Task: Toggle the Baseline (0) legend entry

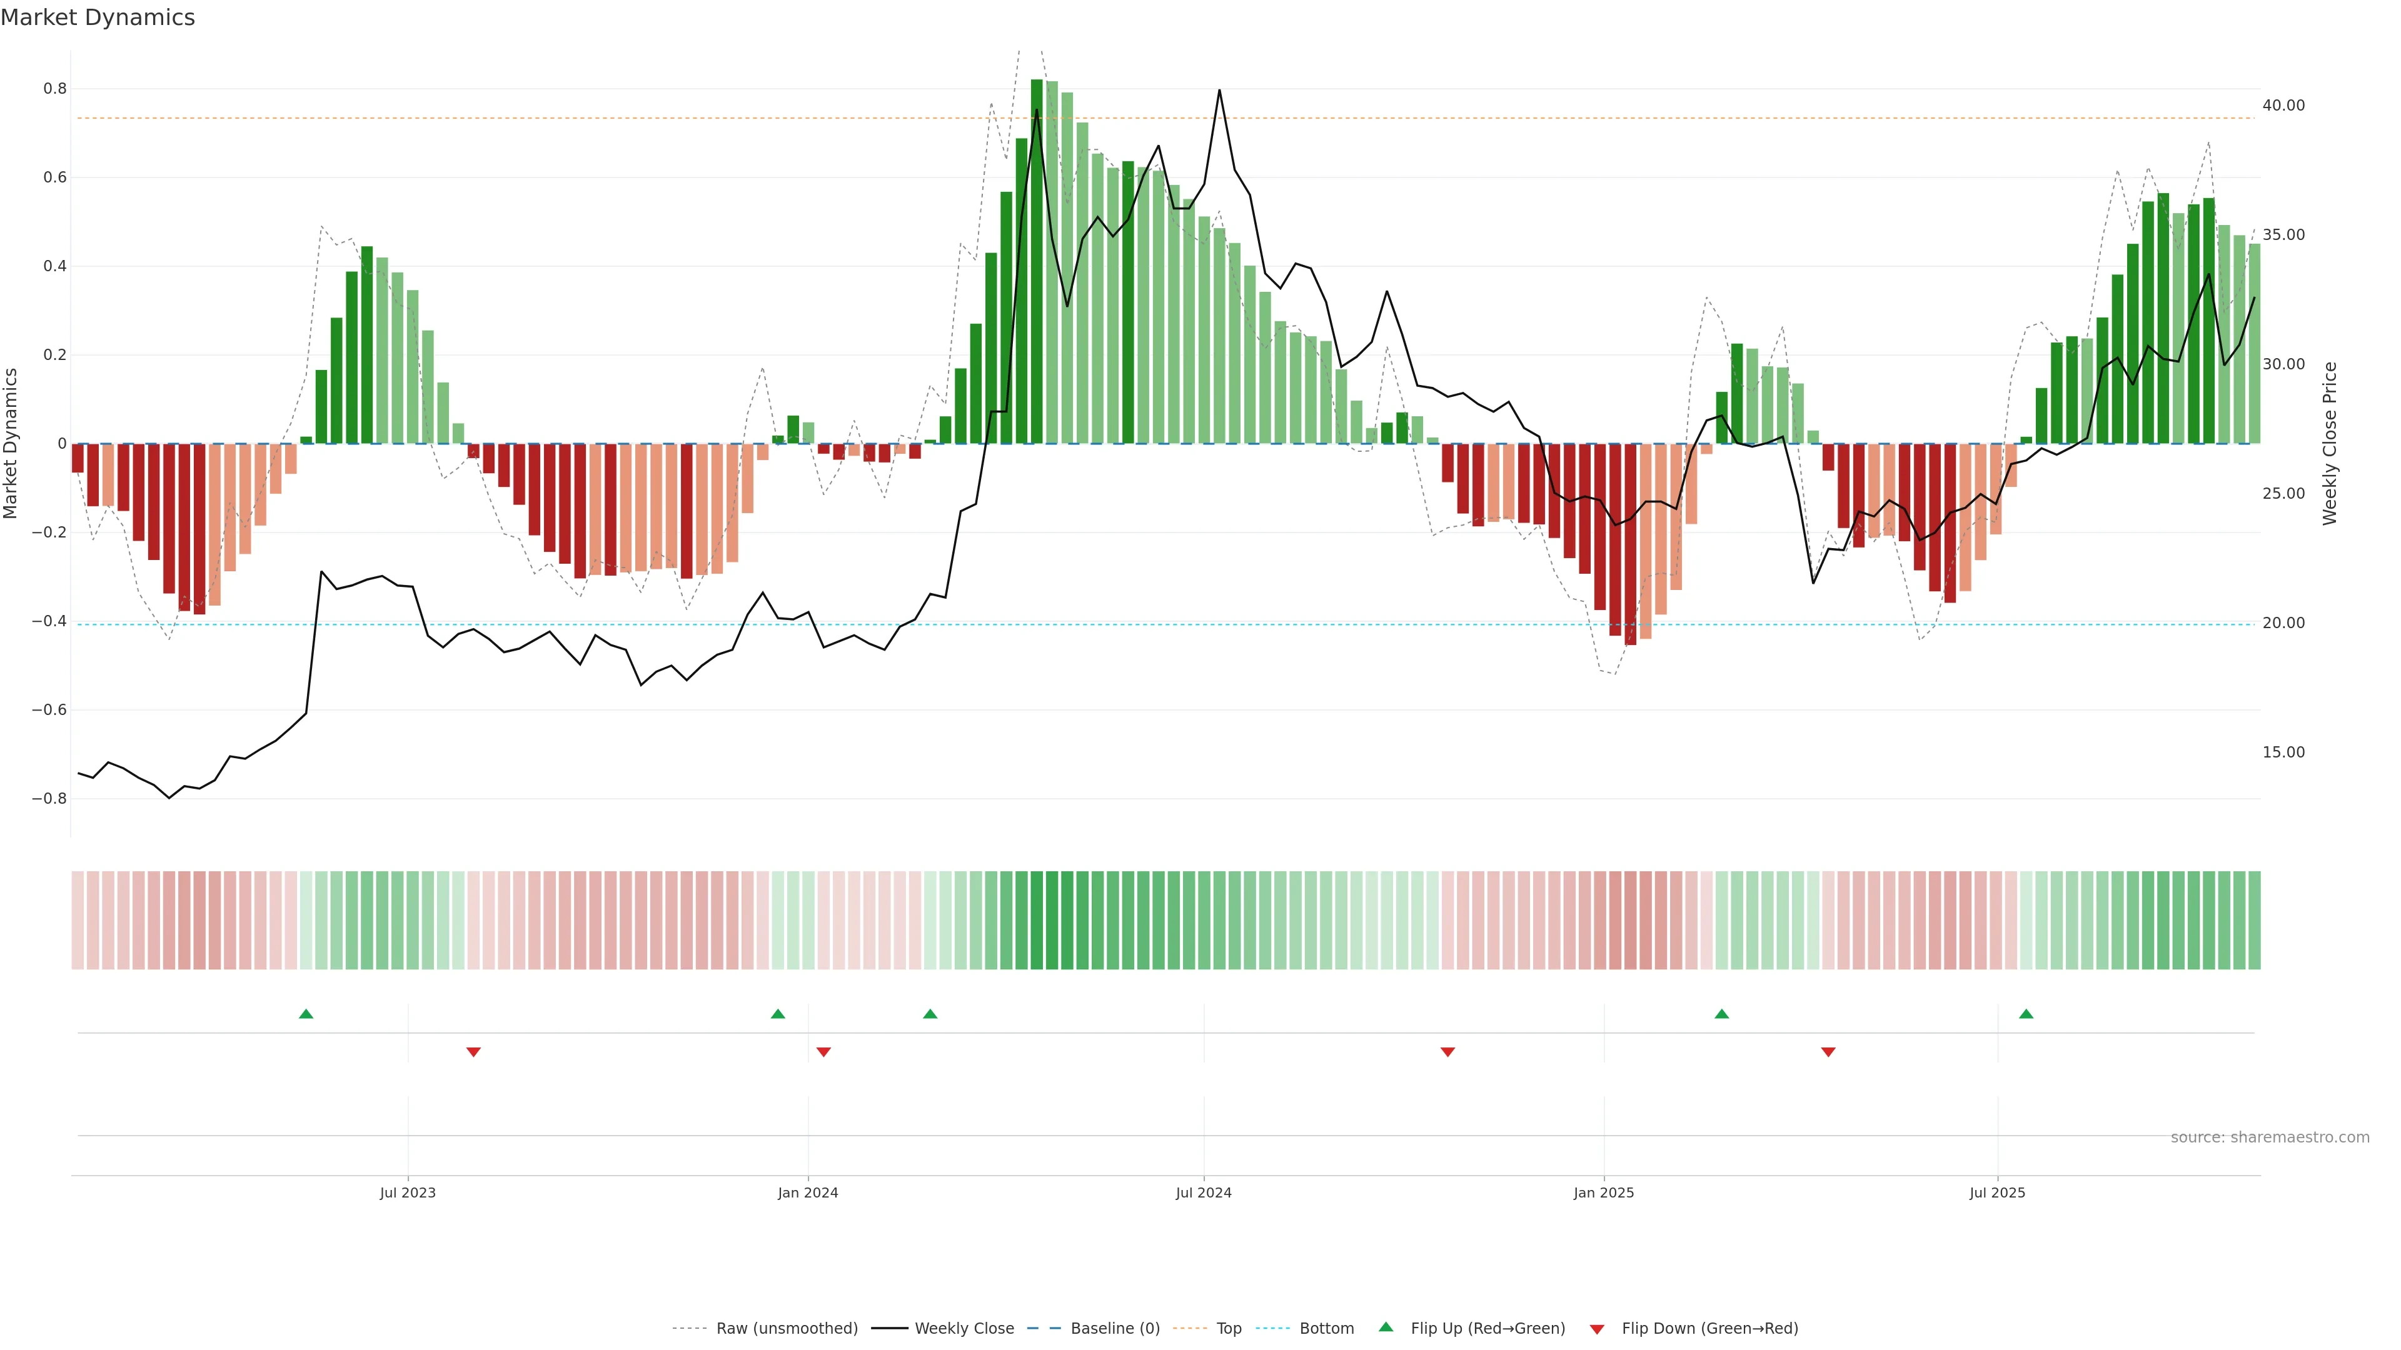Action: [x=1115, y=1329]
